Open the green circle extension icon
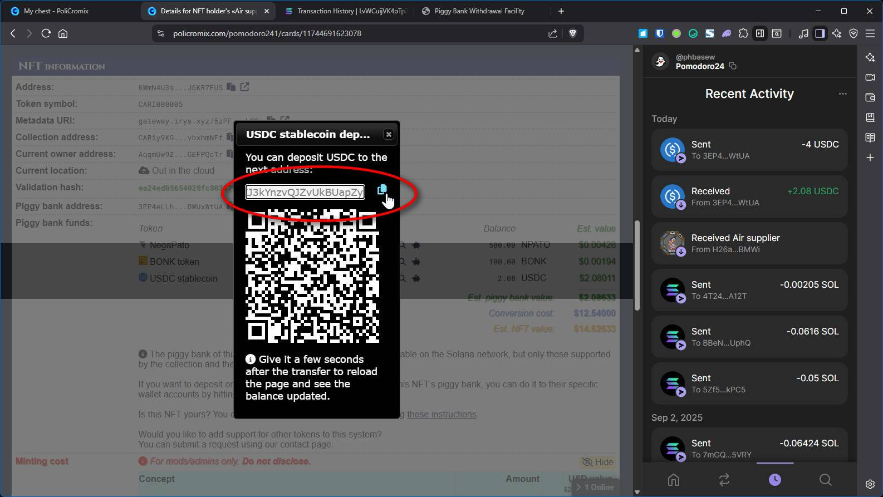The height and width of the screenshot is (497, 883). click(676, 33)
